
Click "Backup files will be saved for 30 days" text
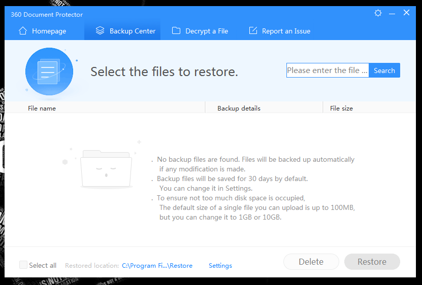click(232, 179)
